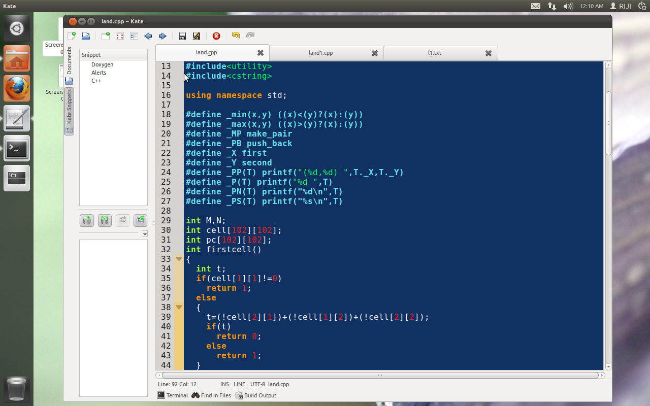Close the current document via red X icon
The height and width of the screenshot is (406, 650).
[x=216, y=36]
